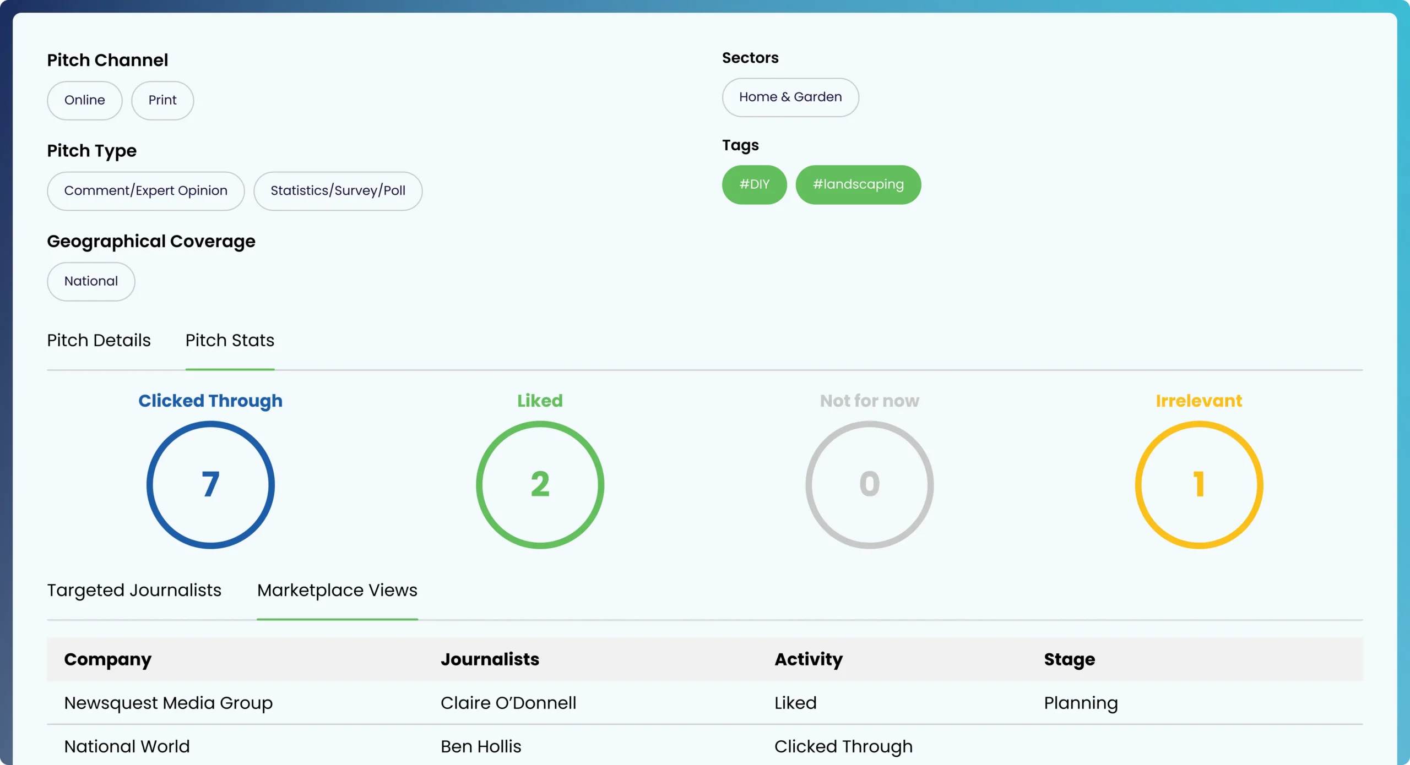Image resolution: width=1410 pixels, height=765 pixels.
Task: Click the #DIY tag
Action: [x=754, y=184]
